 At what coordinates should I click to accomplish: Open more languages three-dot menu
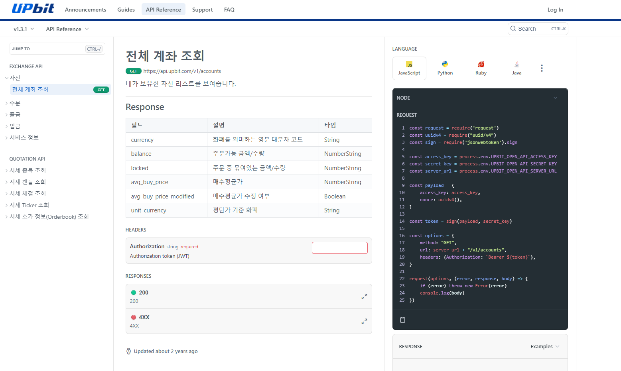pos(542,68)
